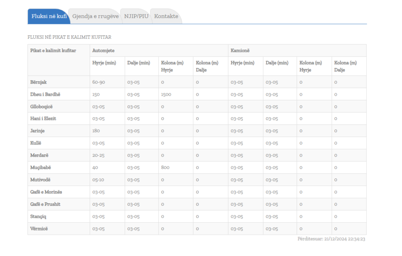The height and width of the screenshot is (256, 402).
Task: Switch to the Gjendja e rrugëve tab
Action: pyautogui.click(x=95, y=16)
